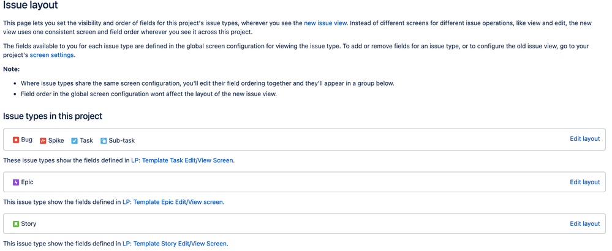Click the Story label in its row
612x251 pixels.
[x=28, y=224]
